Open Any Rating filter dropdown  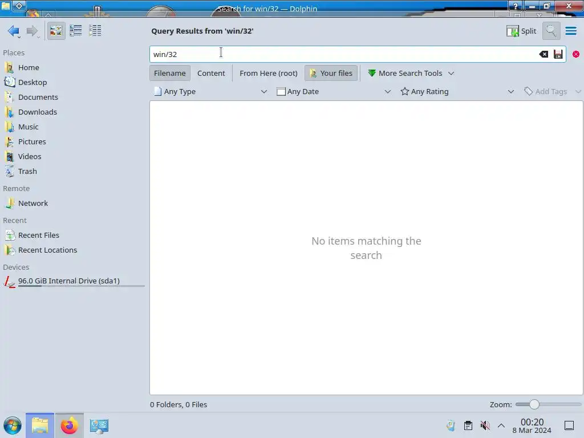[x=457, y=92]
